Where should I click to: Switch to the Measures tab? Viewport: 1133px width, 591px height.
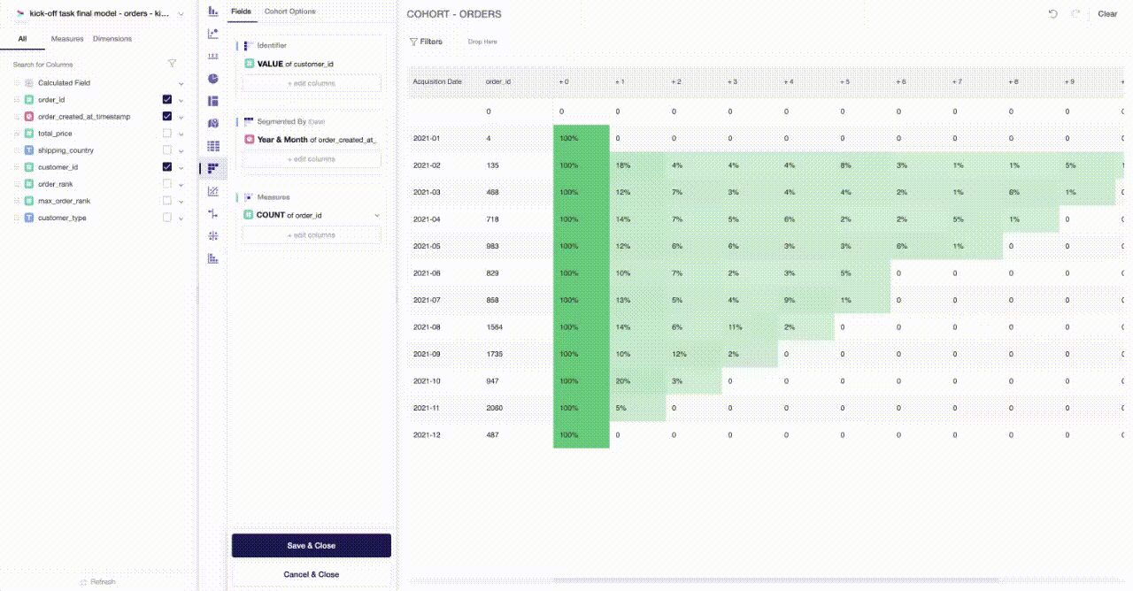tap(68, 39)
